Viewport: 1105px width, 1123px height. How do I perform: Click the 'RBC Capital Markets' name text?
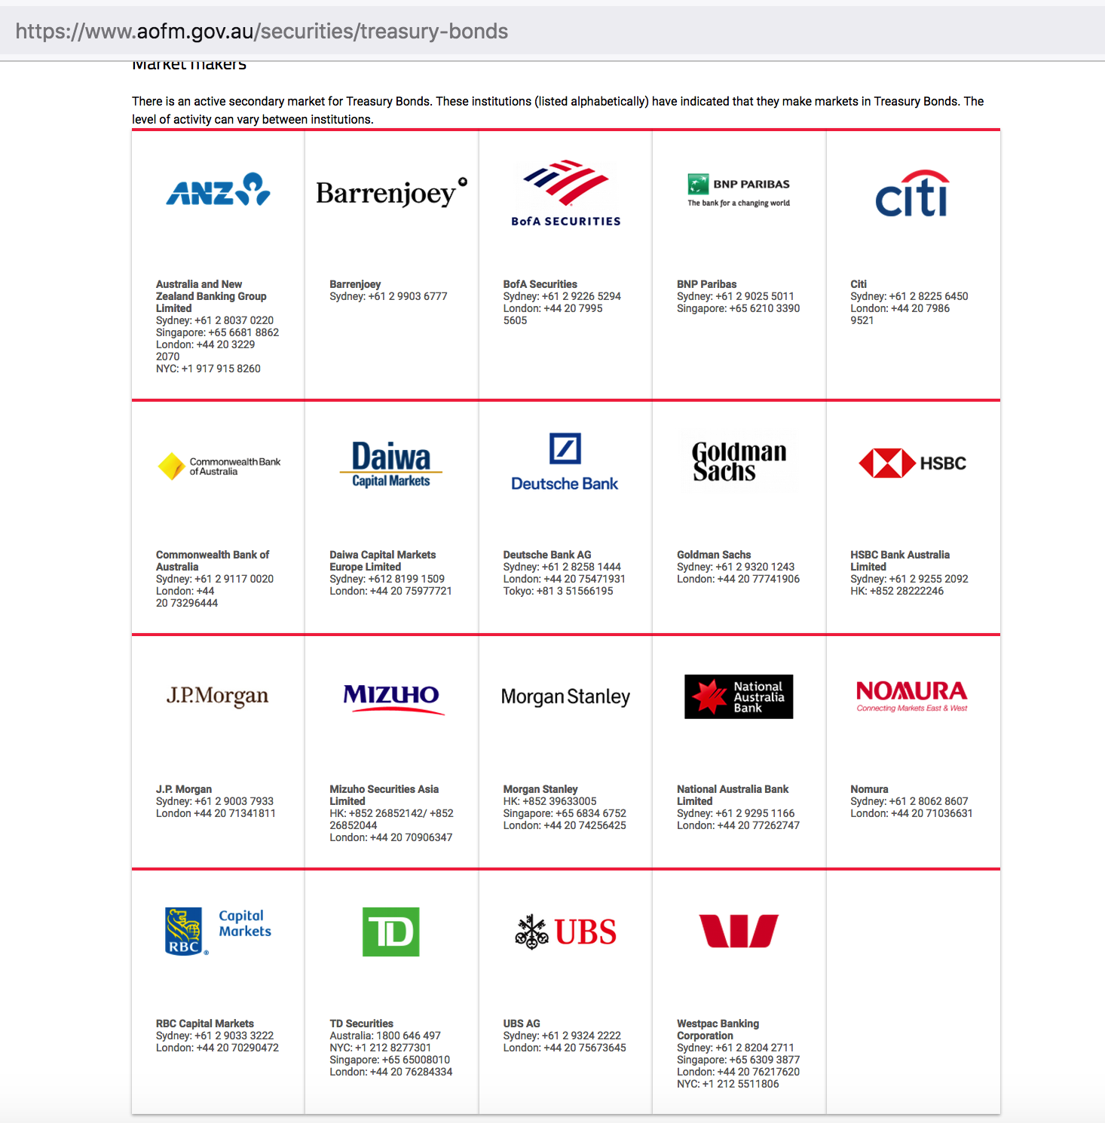point(205,1024)
